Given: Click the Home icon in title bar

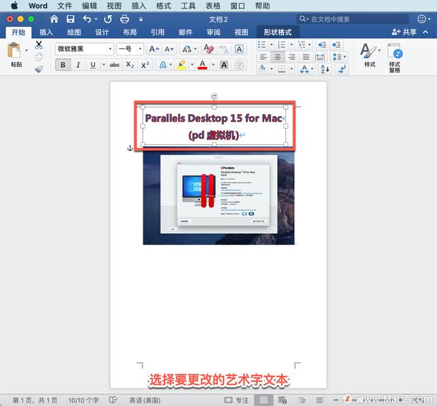Looking at the screenshot, I should point(54,19).
